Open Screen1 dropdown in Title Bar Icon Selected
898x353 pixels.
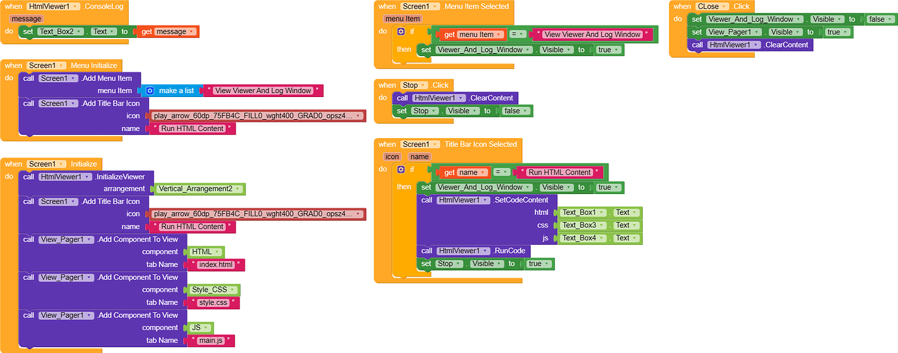point(420,145)
